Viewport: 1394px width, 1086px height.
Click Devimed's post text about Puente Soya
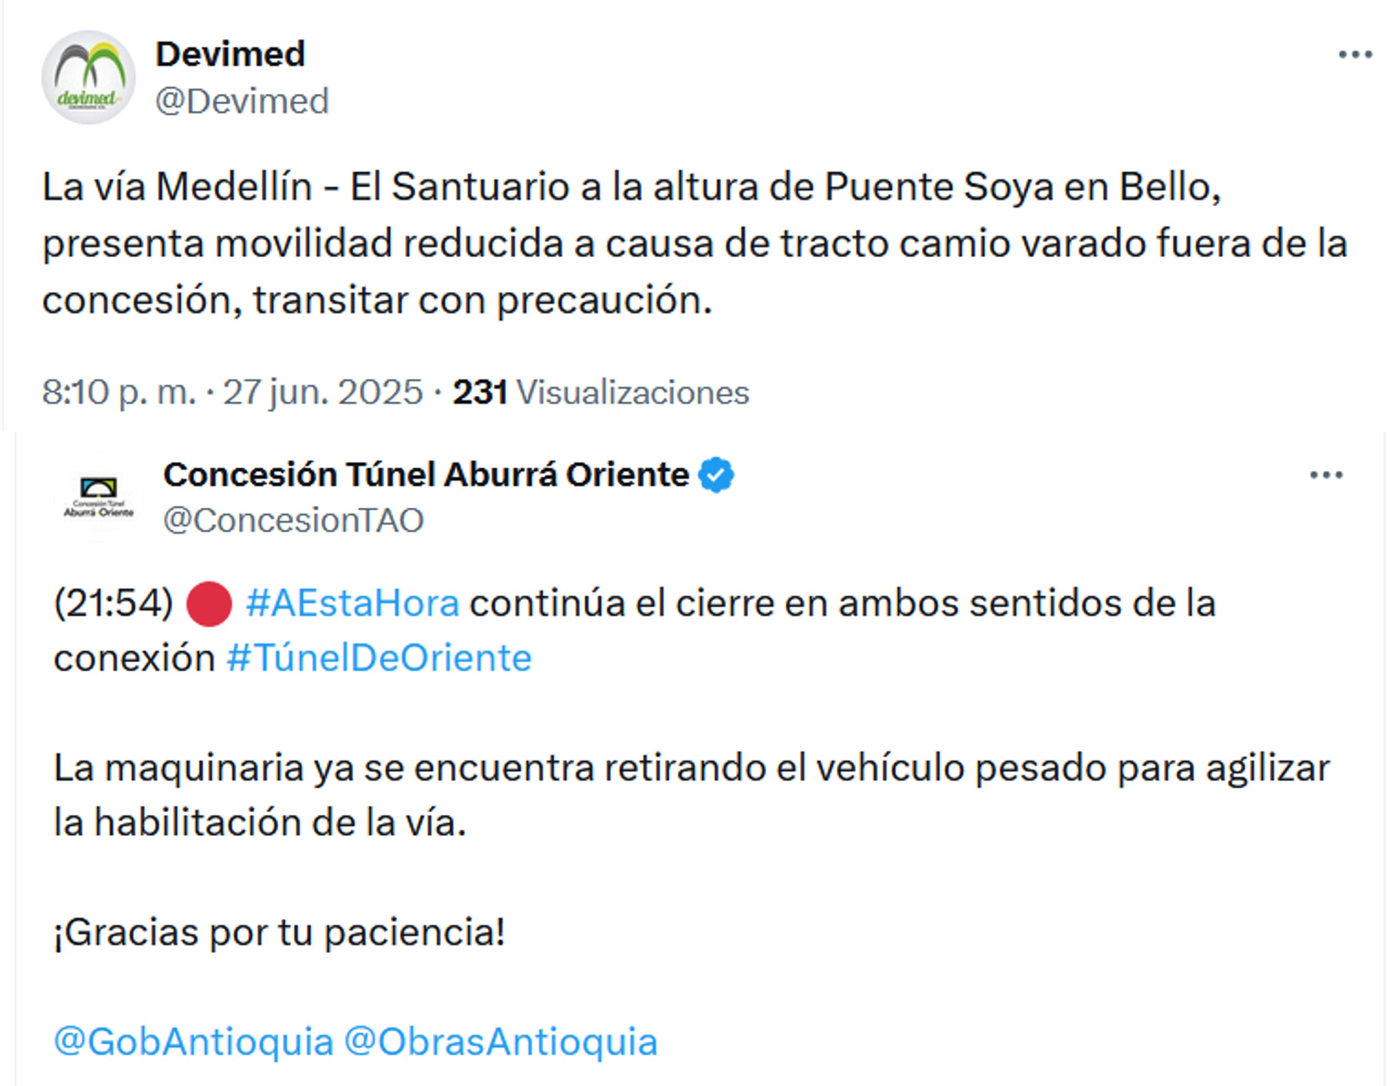[x=695, y=243]
